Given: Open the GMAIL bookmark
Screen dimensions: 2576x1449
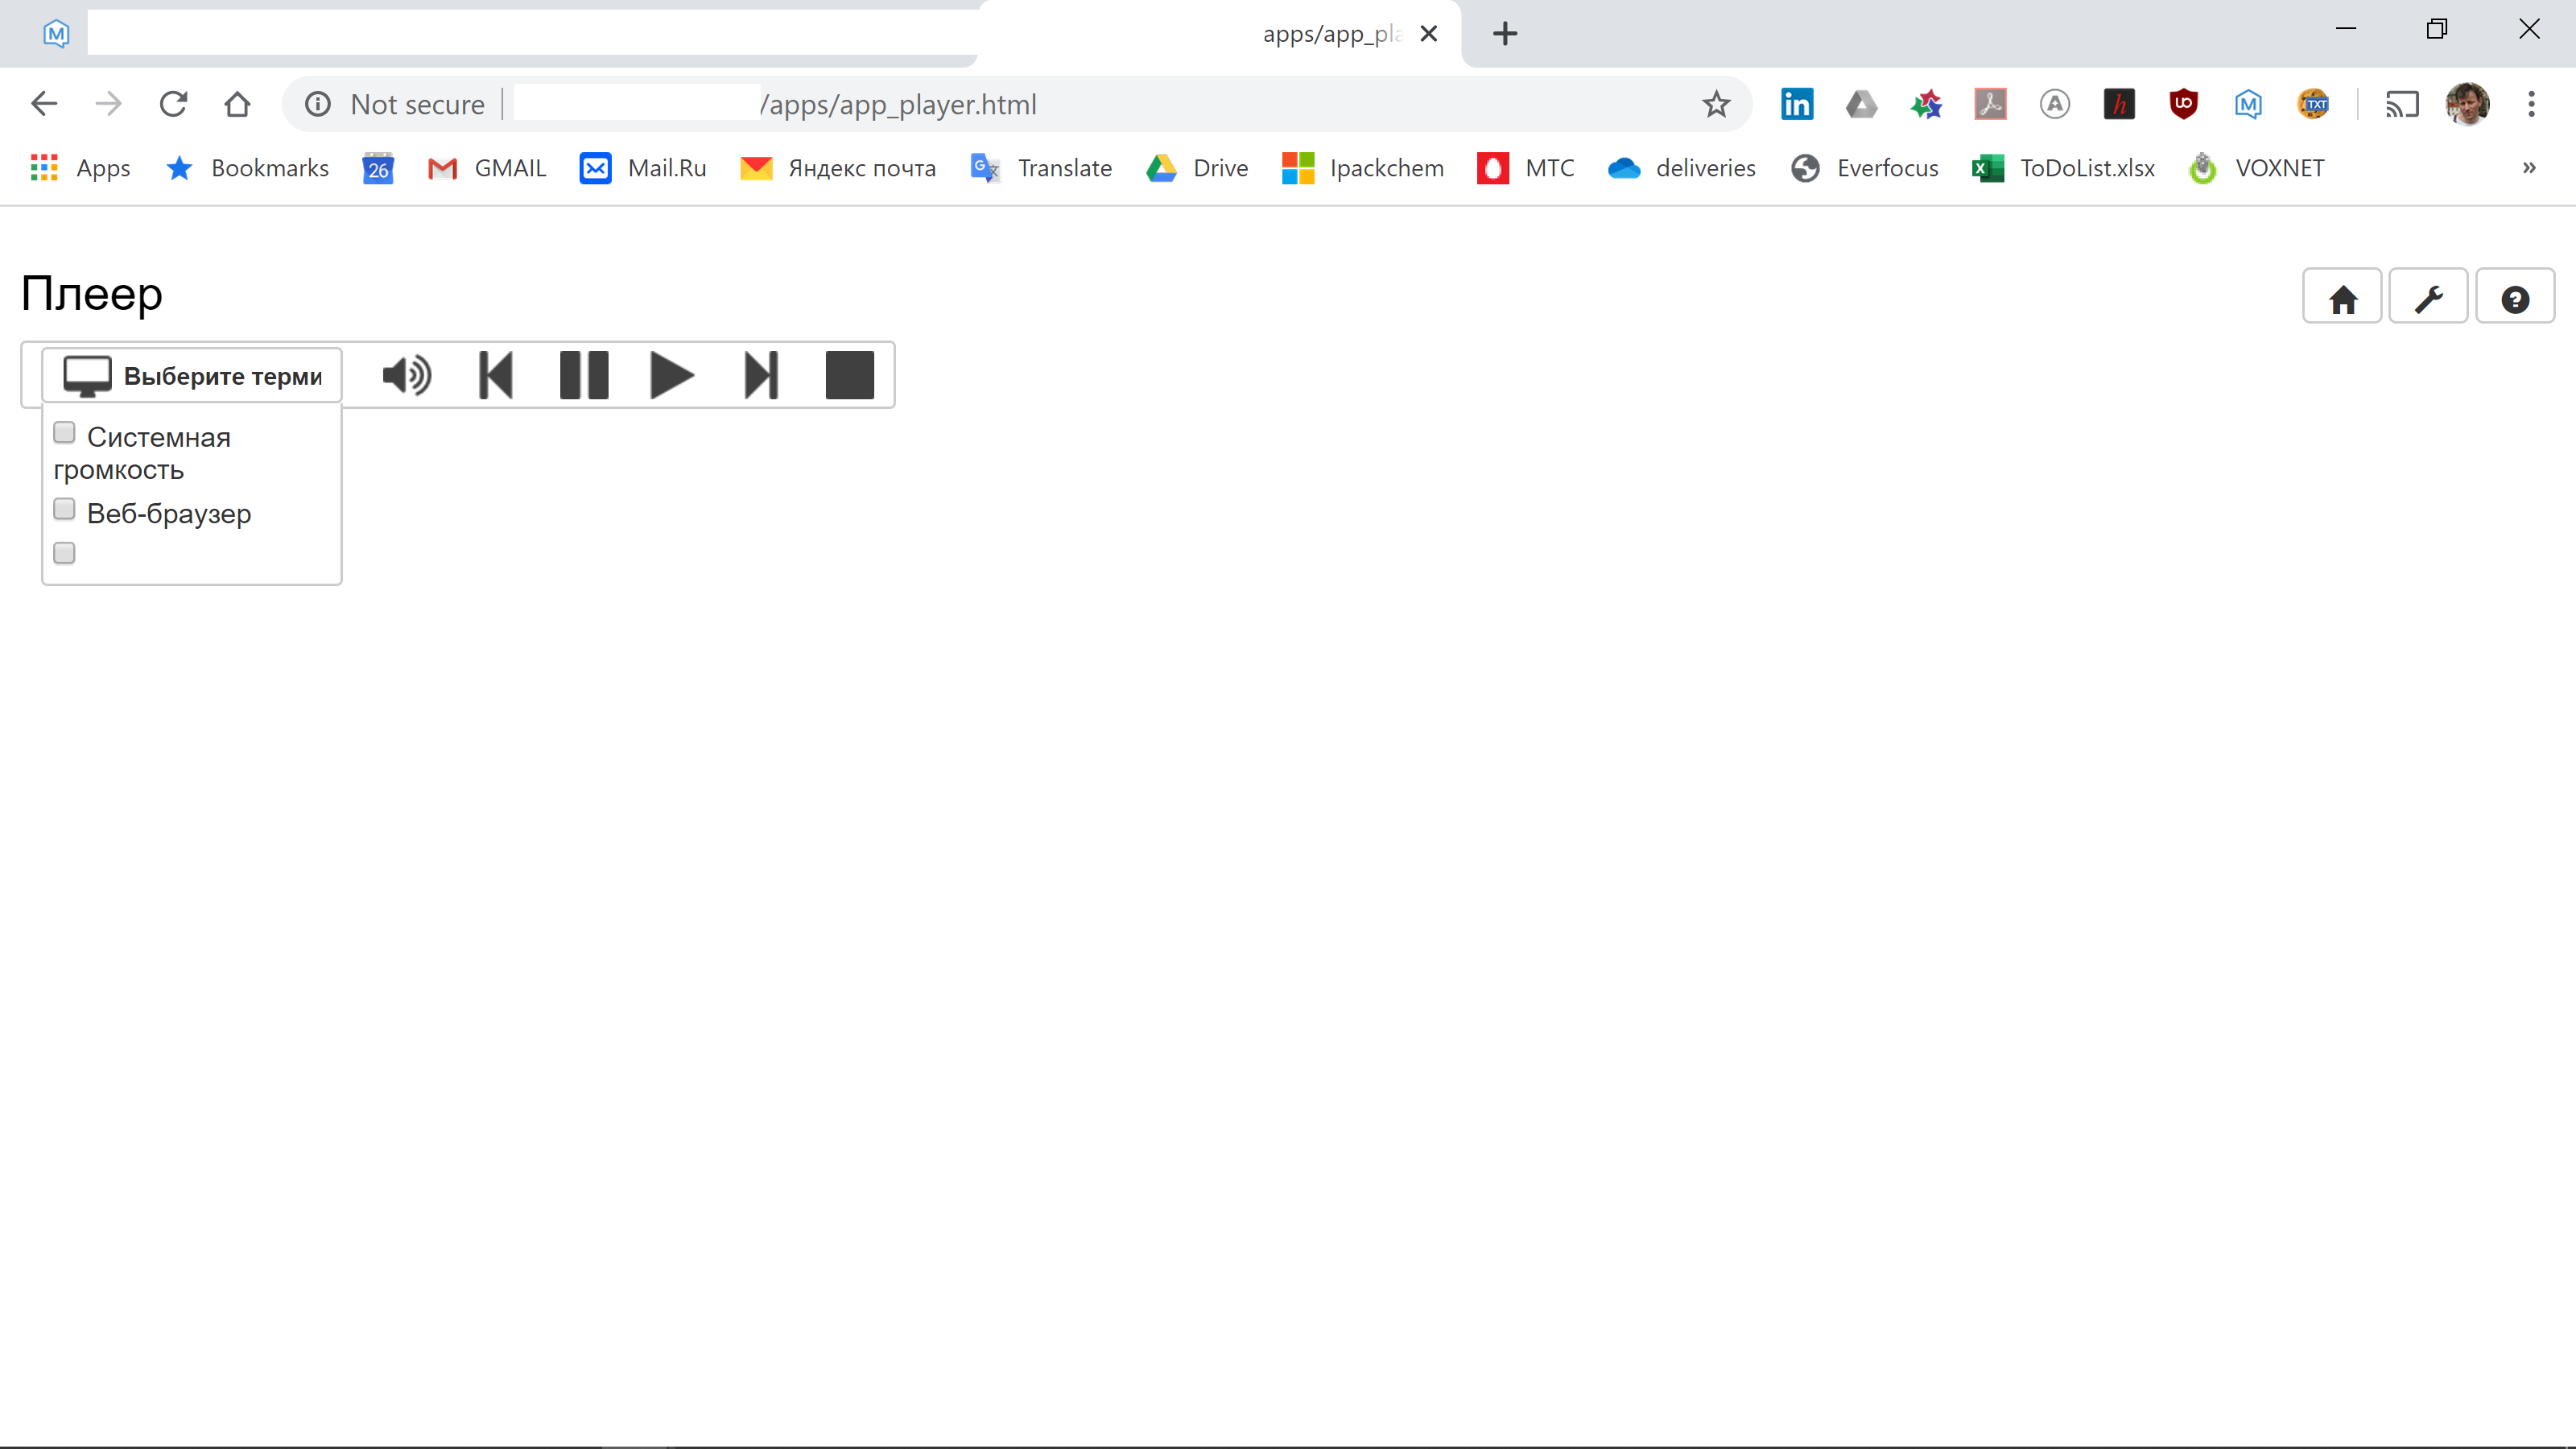Looking at the screenshot, I should (486, 168).
